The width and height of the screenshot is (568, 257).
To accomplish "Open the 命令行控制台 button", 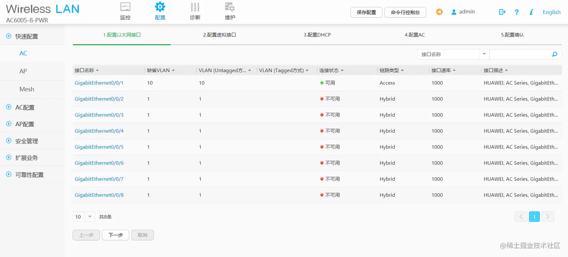I will pos(405,12).
